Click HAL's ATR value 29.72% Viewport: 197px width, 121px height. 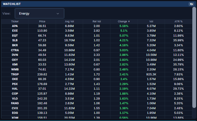tap(178, 89)
